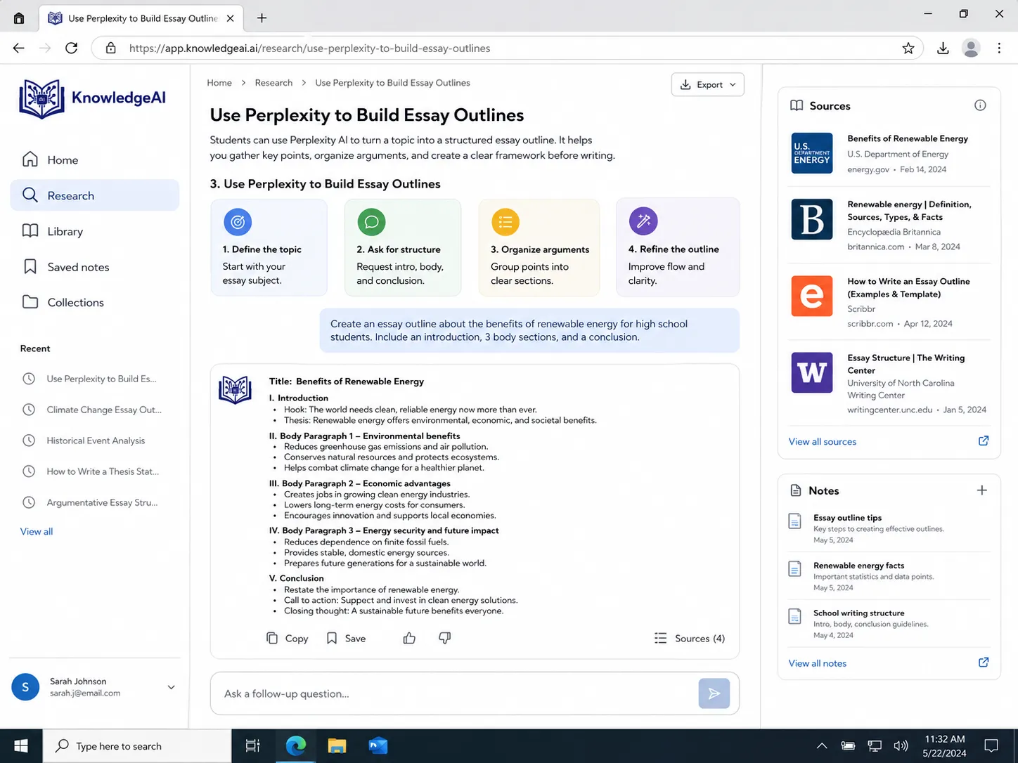Click View all under Recent
Screen dimensions: 1018x763
point(37,532)
